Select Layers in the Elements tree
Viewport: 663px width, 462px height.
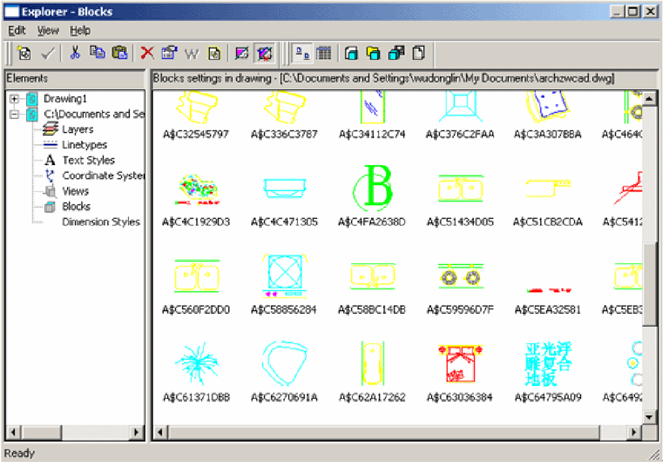coord(78,129)
